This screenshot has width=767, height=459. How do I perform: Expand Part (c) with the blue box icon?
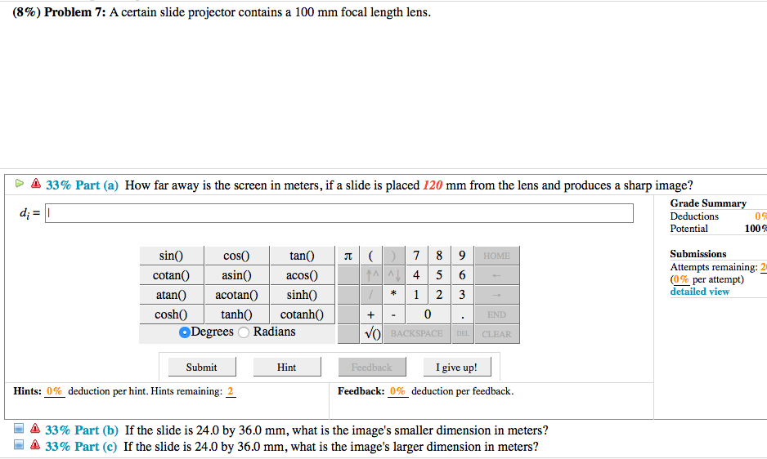(x=19, y=446)
